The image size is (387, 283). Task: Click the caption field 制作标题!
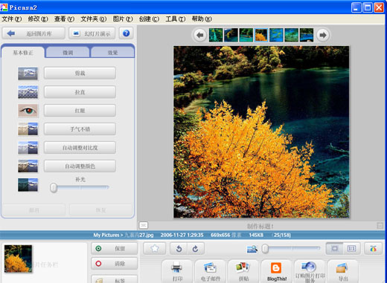(x=260, y=226)
